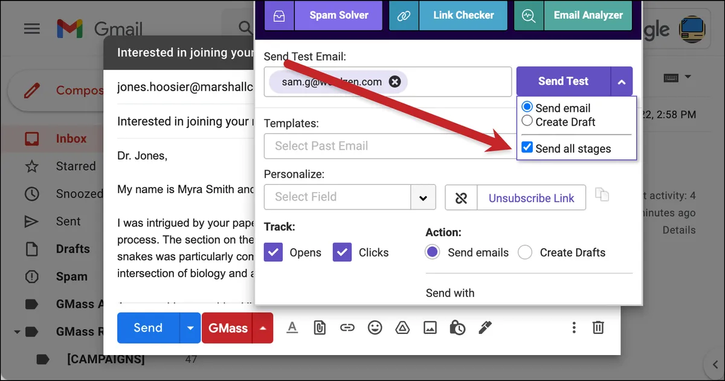Image resolution: width=725 pixels, height=381 pixels.
Task: Uncheck the Opens tracking checkbox
Action: click(274, 252)
